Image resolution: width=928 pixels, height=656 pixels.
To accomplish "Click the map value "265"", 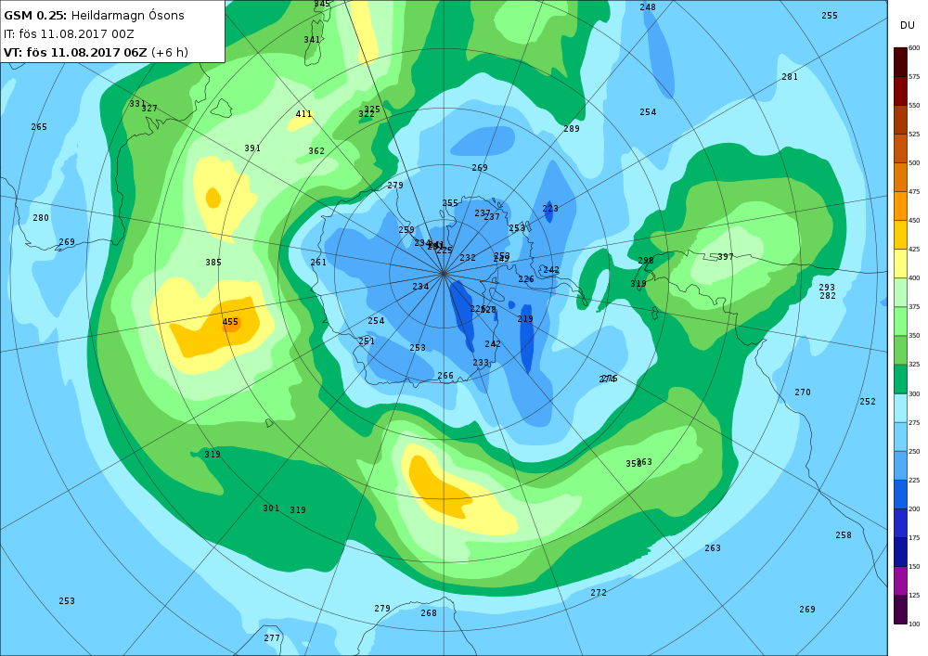I will pos(39,127).
